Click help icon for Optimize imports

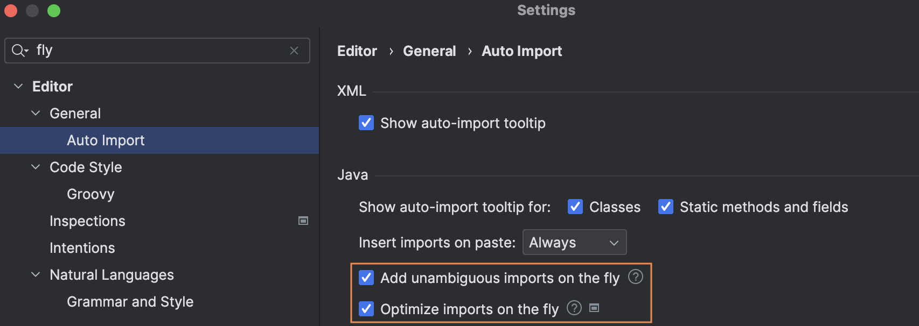(x=574, y=308)
